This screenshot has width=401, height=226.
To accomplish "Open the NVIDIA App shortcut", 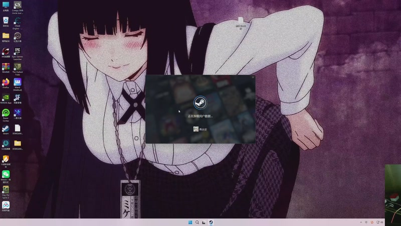I will 6,98.
